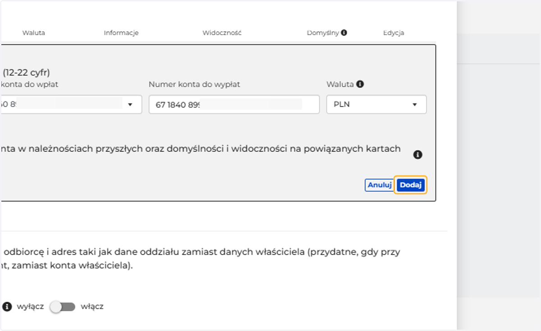The width and height of the screenshot is (541, 331).
Task: Click the wyłącz label text
Action: 30,307
